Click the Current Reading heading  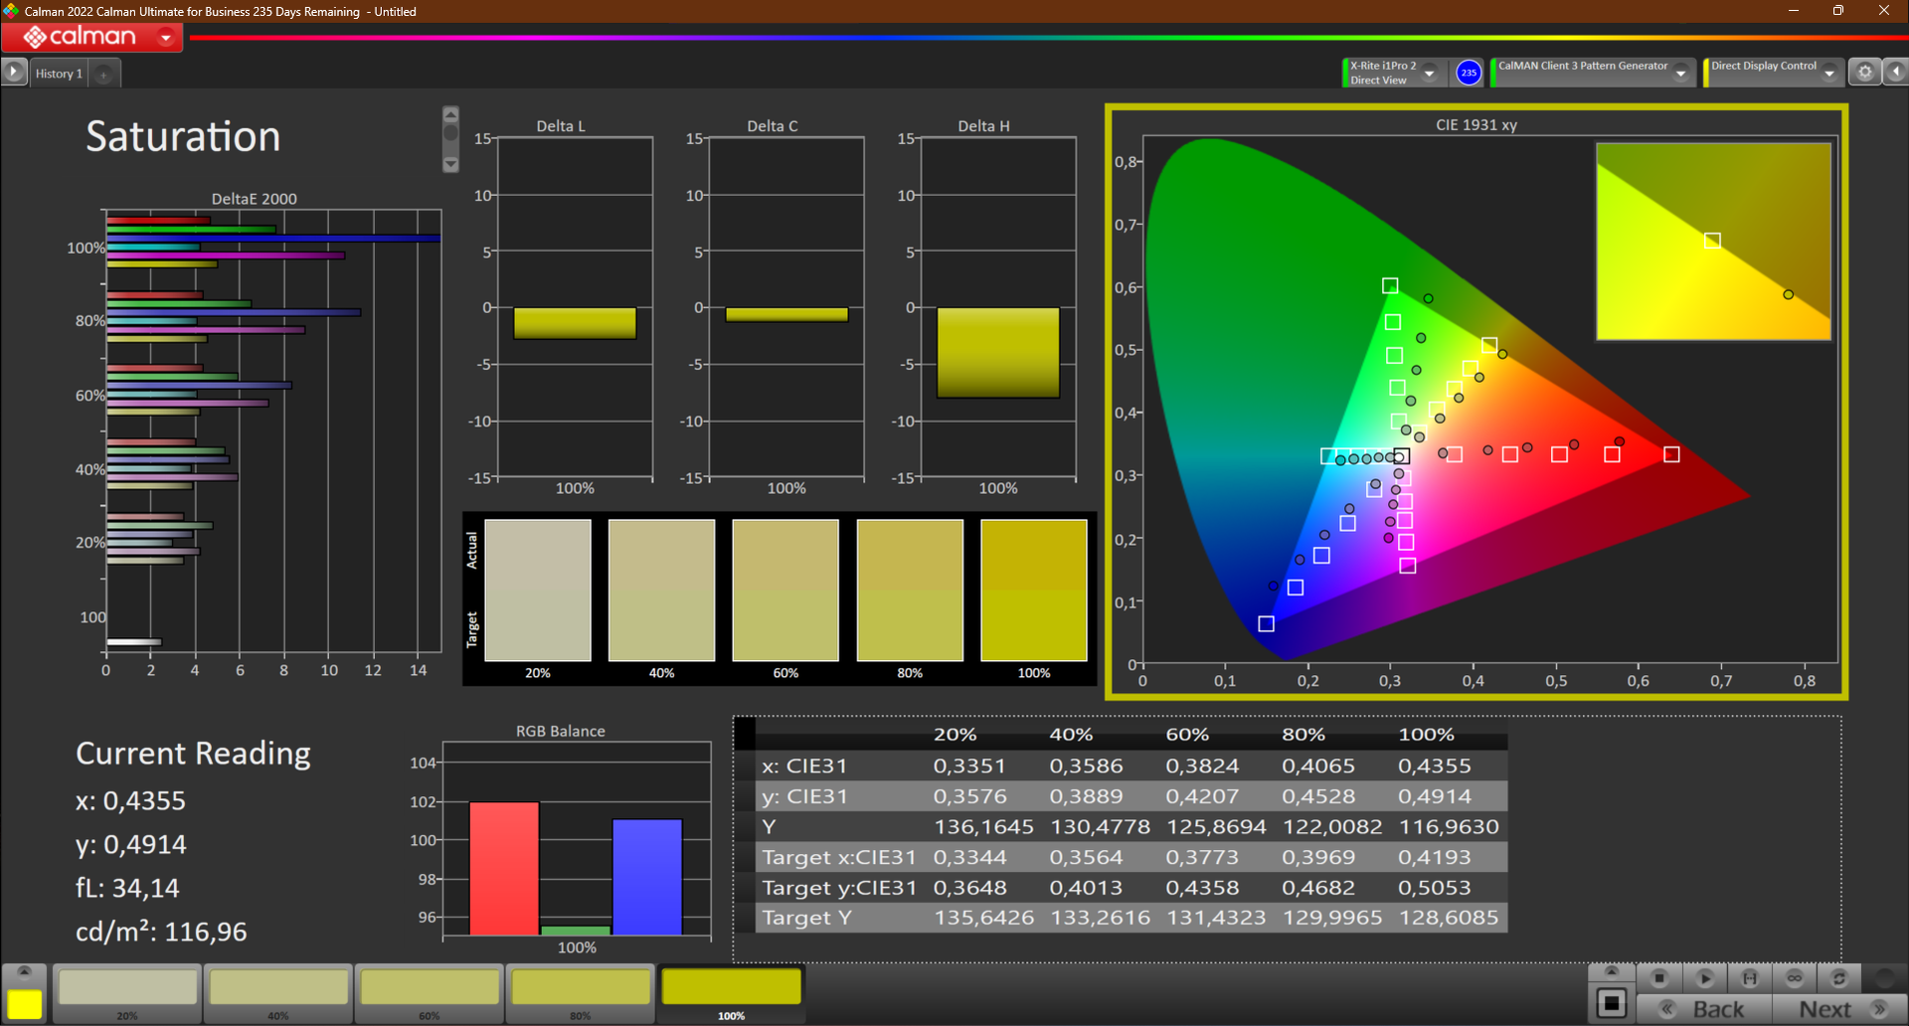pos(193,754)
